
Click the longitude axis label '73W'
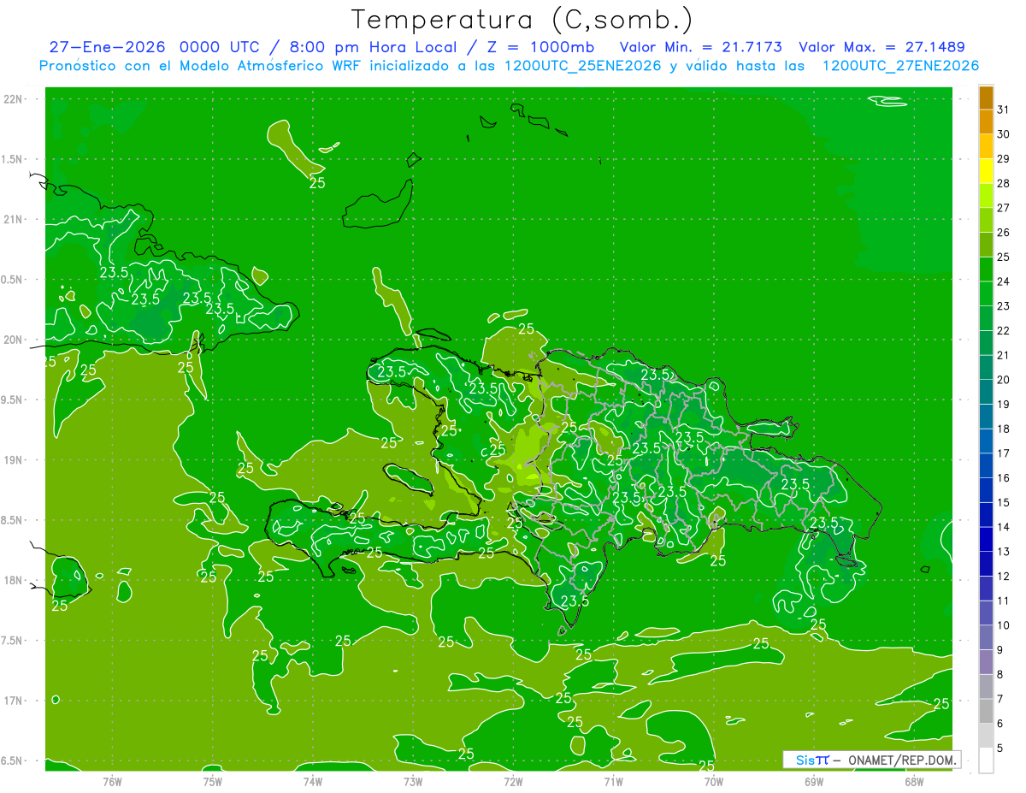(x=413, y=782)
